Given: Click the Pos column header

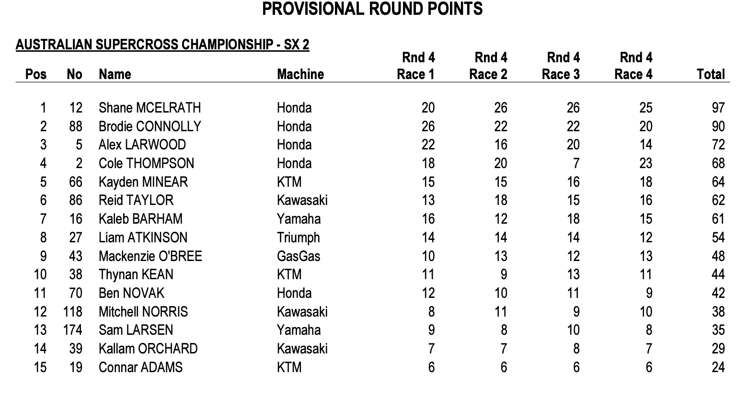Looking at the screenshot, I should (x=36, y=74).
